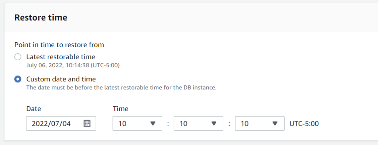Click the colon between hours and minutes

pos(168,124)
